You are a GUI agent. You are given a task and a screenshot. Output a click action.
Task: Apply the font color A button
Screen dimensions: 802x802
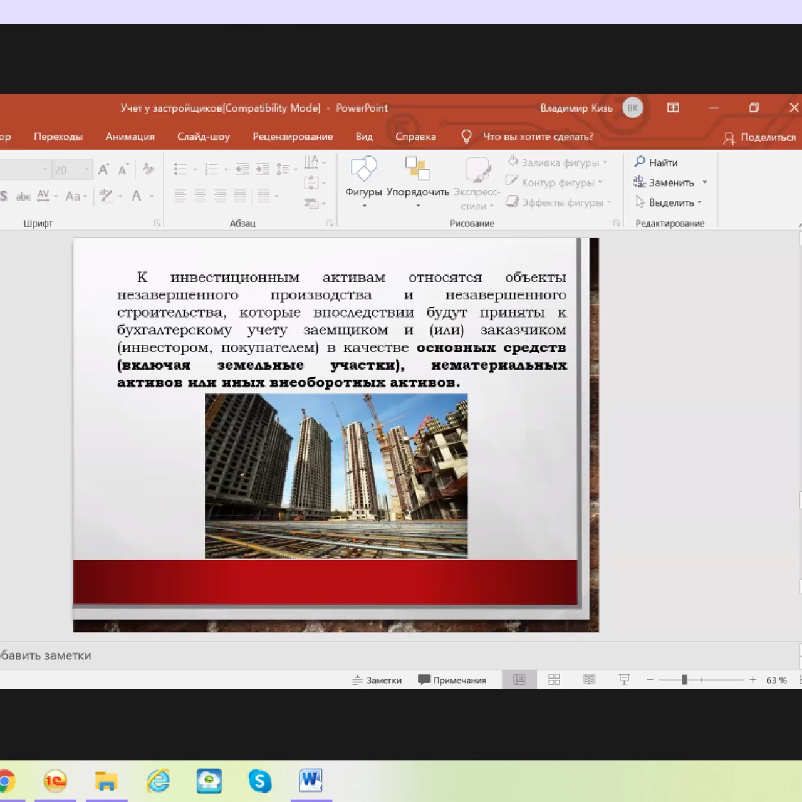136,196
